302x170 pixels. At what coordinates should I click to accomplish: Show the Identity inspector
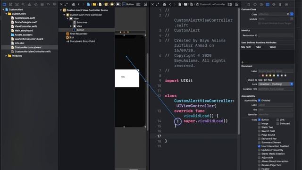point(268,4)
